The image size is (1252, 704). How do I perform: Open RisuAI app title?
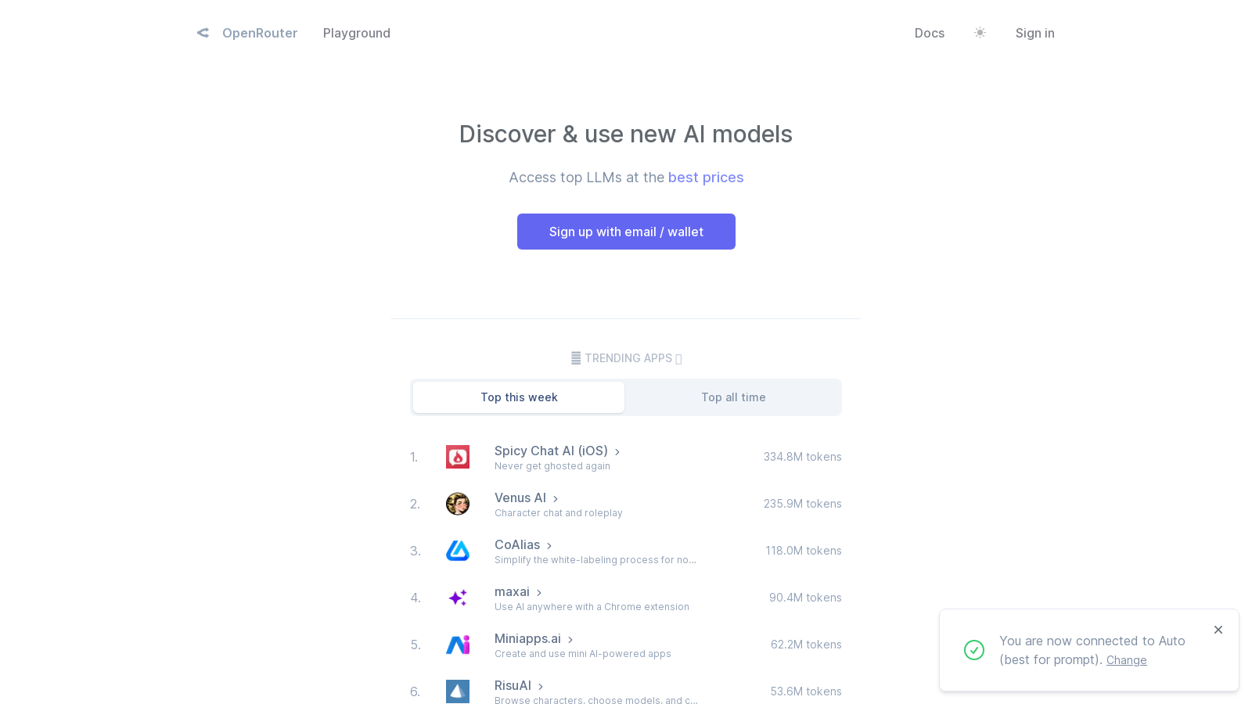tap(513, 685)
